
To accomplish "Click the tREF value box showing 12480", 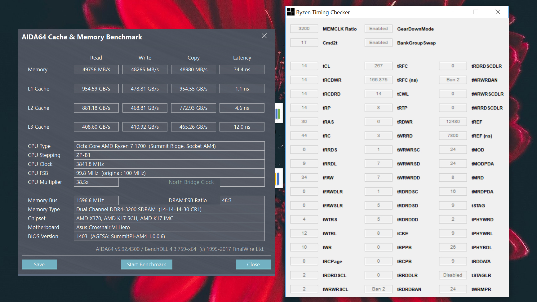I will (x=453, y=122).
